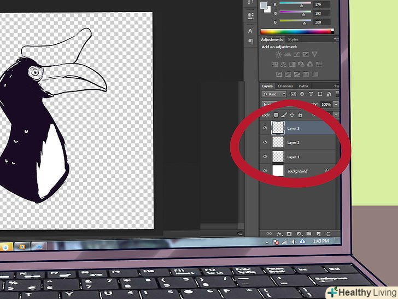Switch to the Styles tab

point(293,39)
